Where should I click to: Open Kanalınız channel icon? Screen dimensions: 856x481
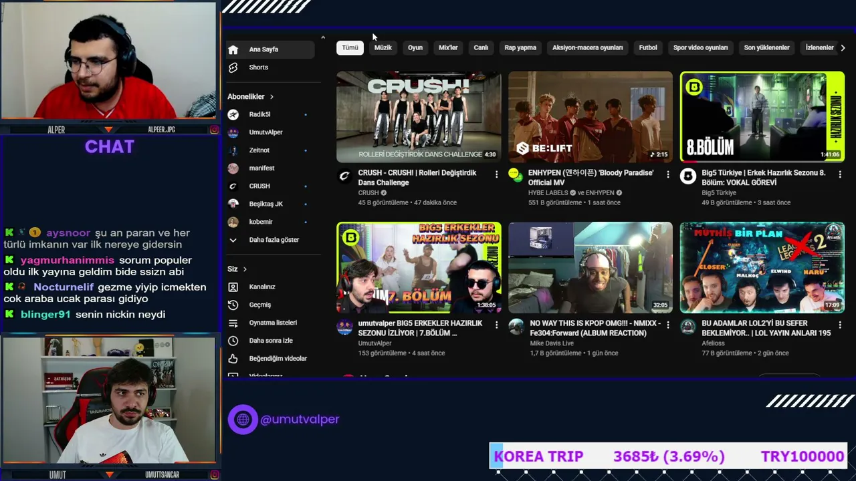pos(233,287)
